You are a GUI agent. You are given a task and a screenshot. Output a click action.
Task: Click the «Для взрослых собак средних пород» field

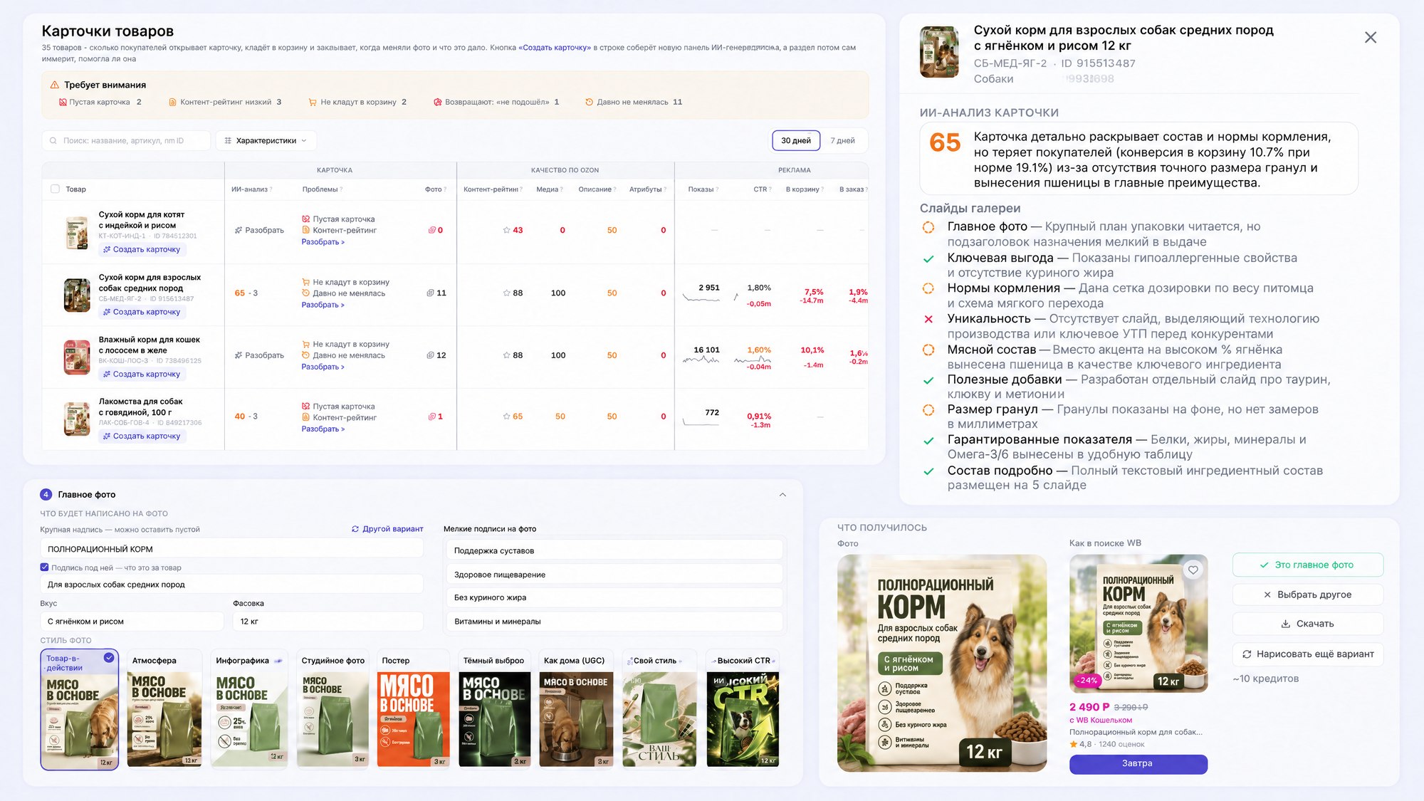tap(231, 585)
